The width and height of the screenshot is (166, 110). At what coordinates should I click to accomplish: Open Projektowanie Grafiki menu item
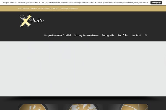point(58,35)
